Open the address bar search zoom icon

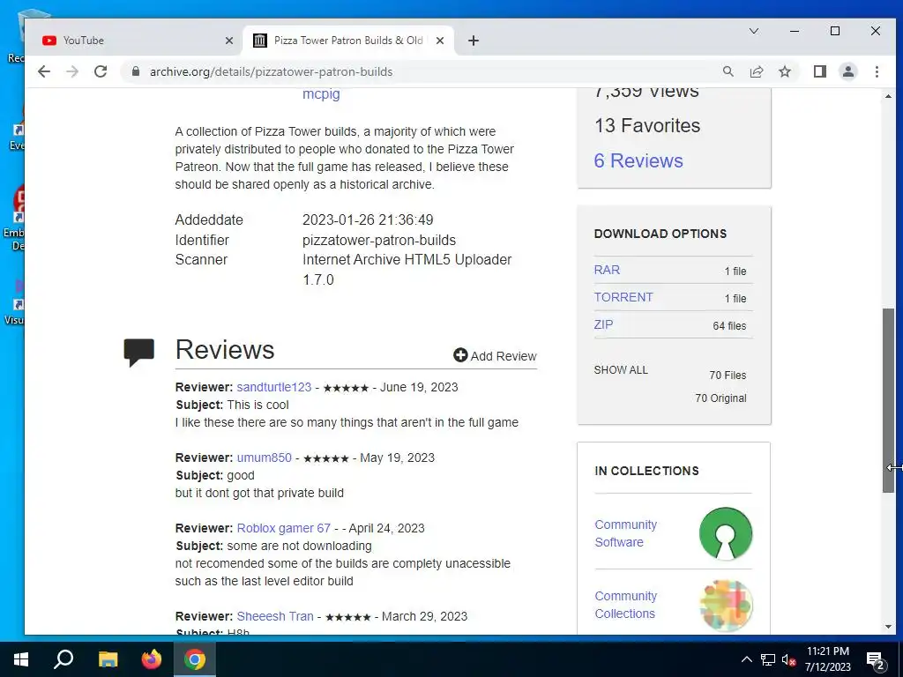(728, 71)
